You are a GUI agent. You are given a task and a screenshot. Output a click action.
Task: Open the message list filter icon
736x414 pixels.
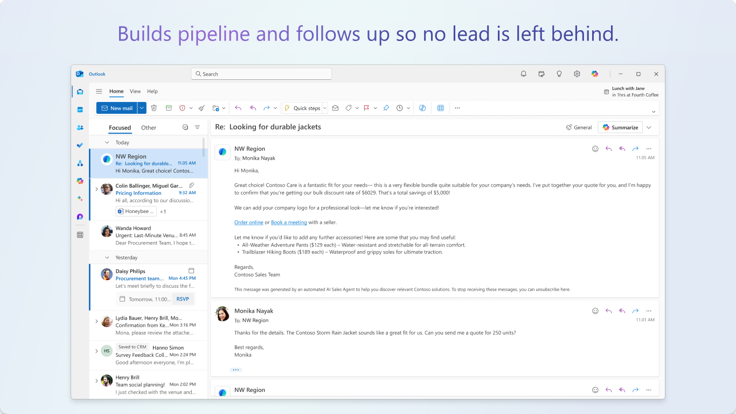(197, 127)
